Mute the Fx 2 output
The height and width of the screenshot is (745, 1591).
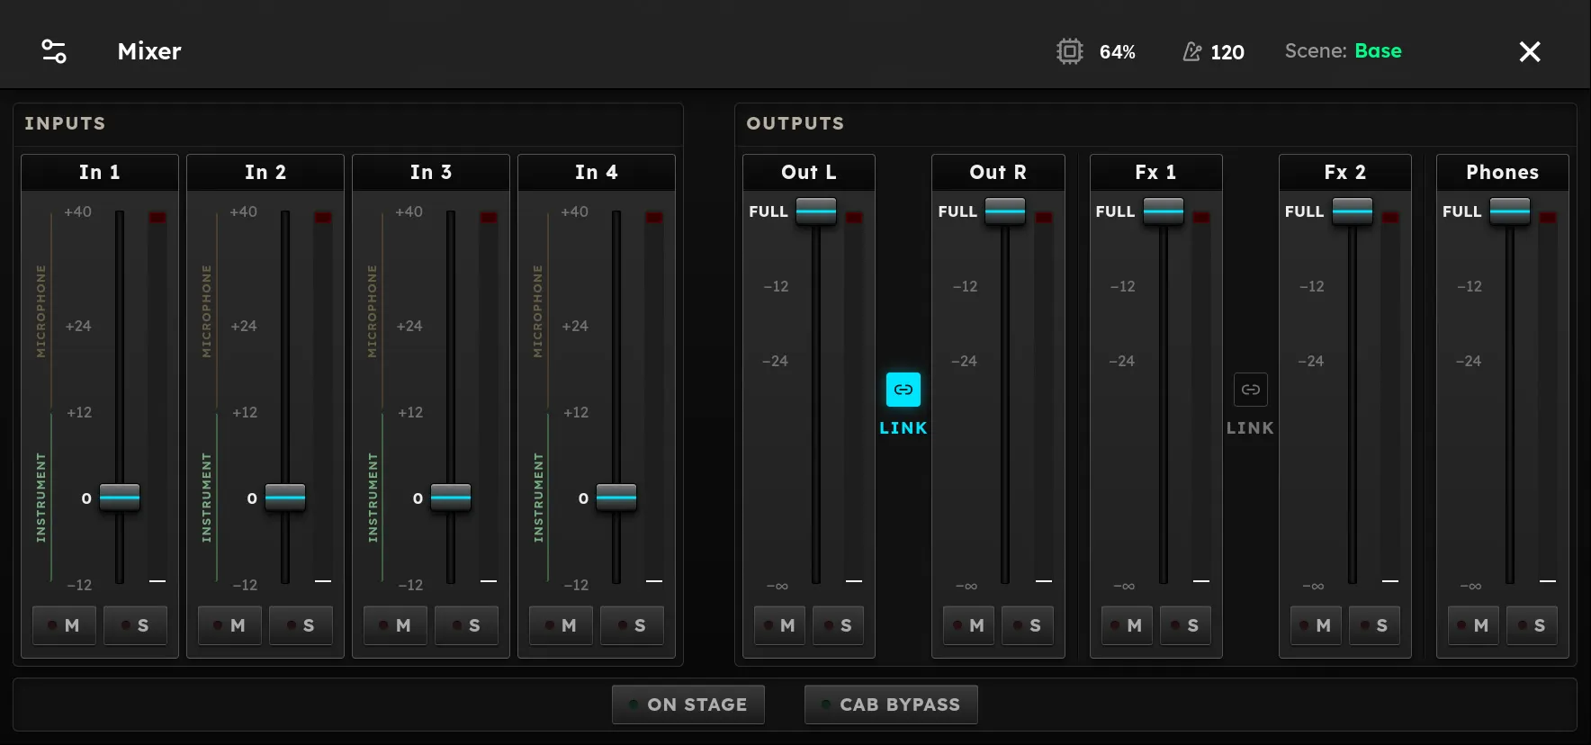(1316, 625)
